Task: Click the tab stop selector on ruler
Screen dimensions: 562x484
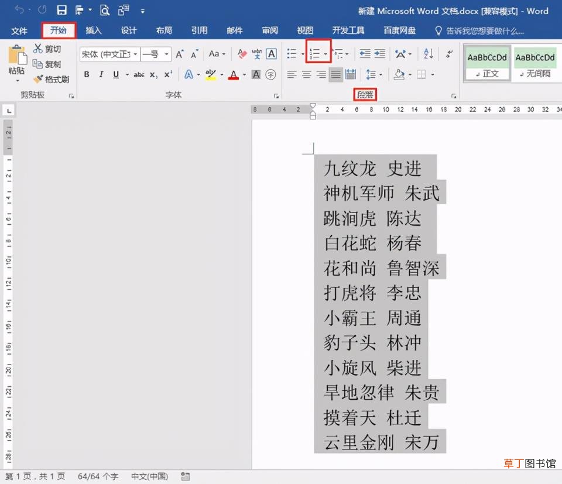Action: (x=9, y=111)
